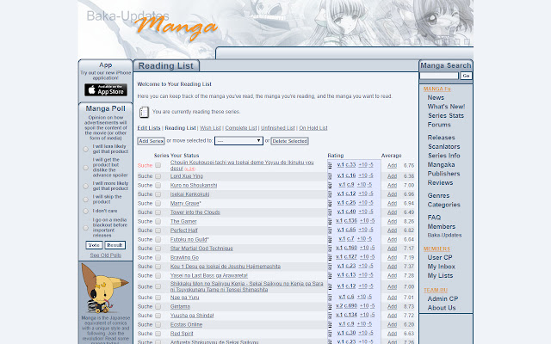Click the small list icon in Yuusha ga Shinda row
551x344 pixels.
[330, 316]
